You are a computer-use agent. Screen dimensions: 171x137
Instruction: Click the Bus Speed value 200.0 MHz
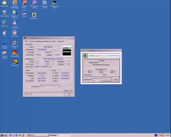41,81
